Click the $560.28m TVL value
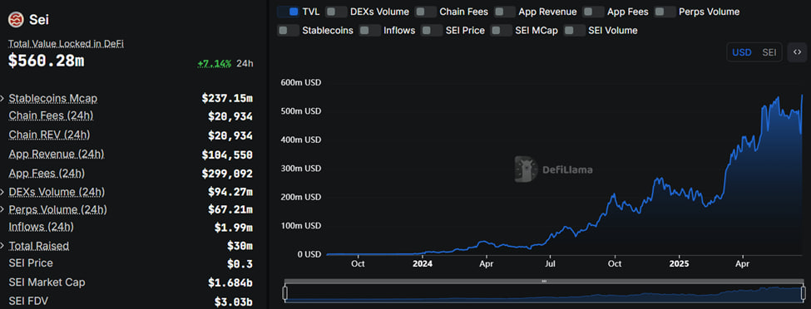 pos(46,61)
